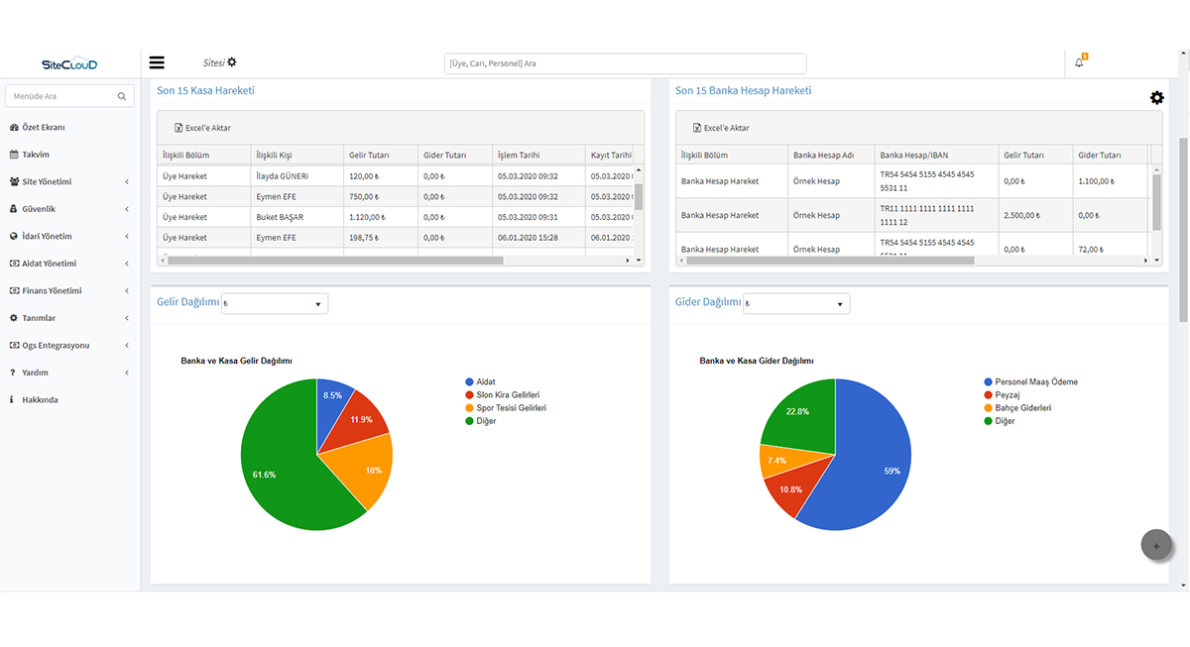This screenshot has width=1190, height=647.
Task: Open the Son 15 Kasa Hareketi link
Action: [x=205, y=90]
